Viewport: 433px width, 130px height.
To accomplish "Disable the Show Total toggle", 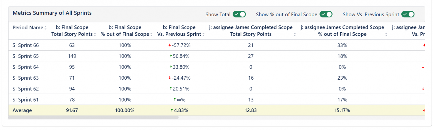I will point(239,14).
